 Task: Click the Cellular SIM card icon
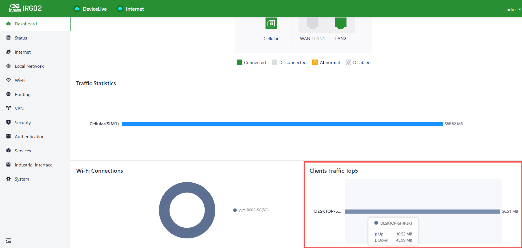click(271, 23)
